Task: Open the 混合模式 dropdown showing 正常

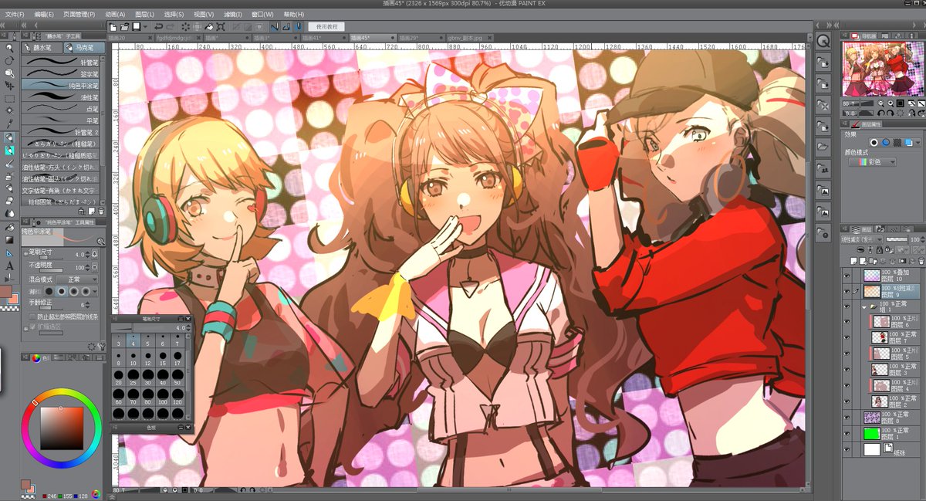Action: coord(77,279)
